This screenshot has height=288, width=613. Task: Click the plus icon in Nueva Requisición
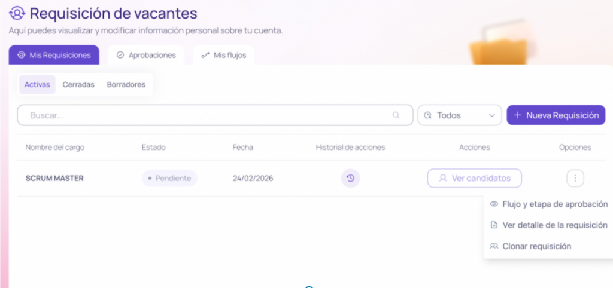518,115
